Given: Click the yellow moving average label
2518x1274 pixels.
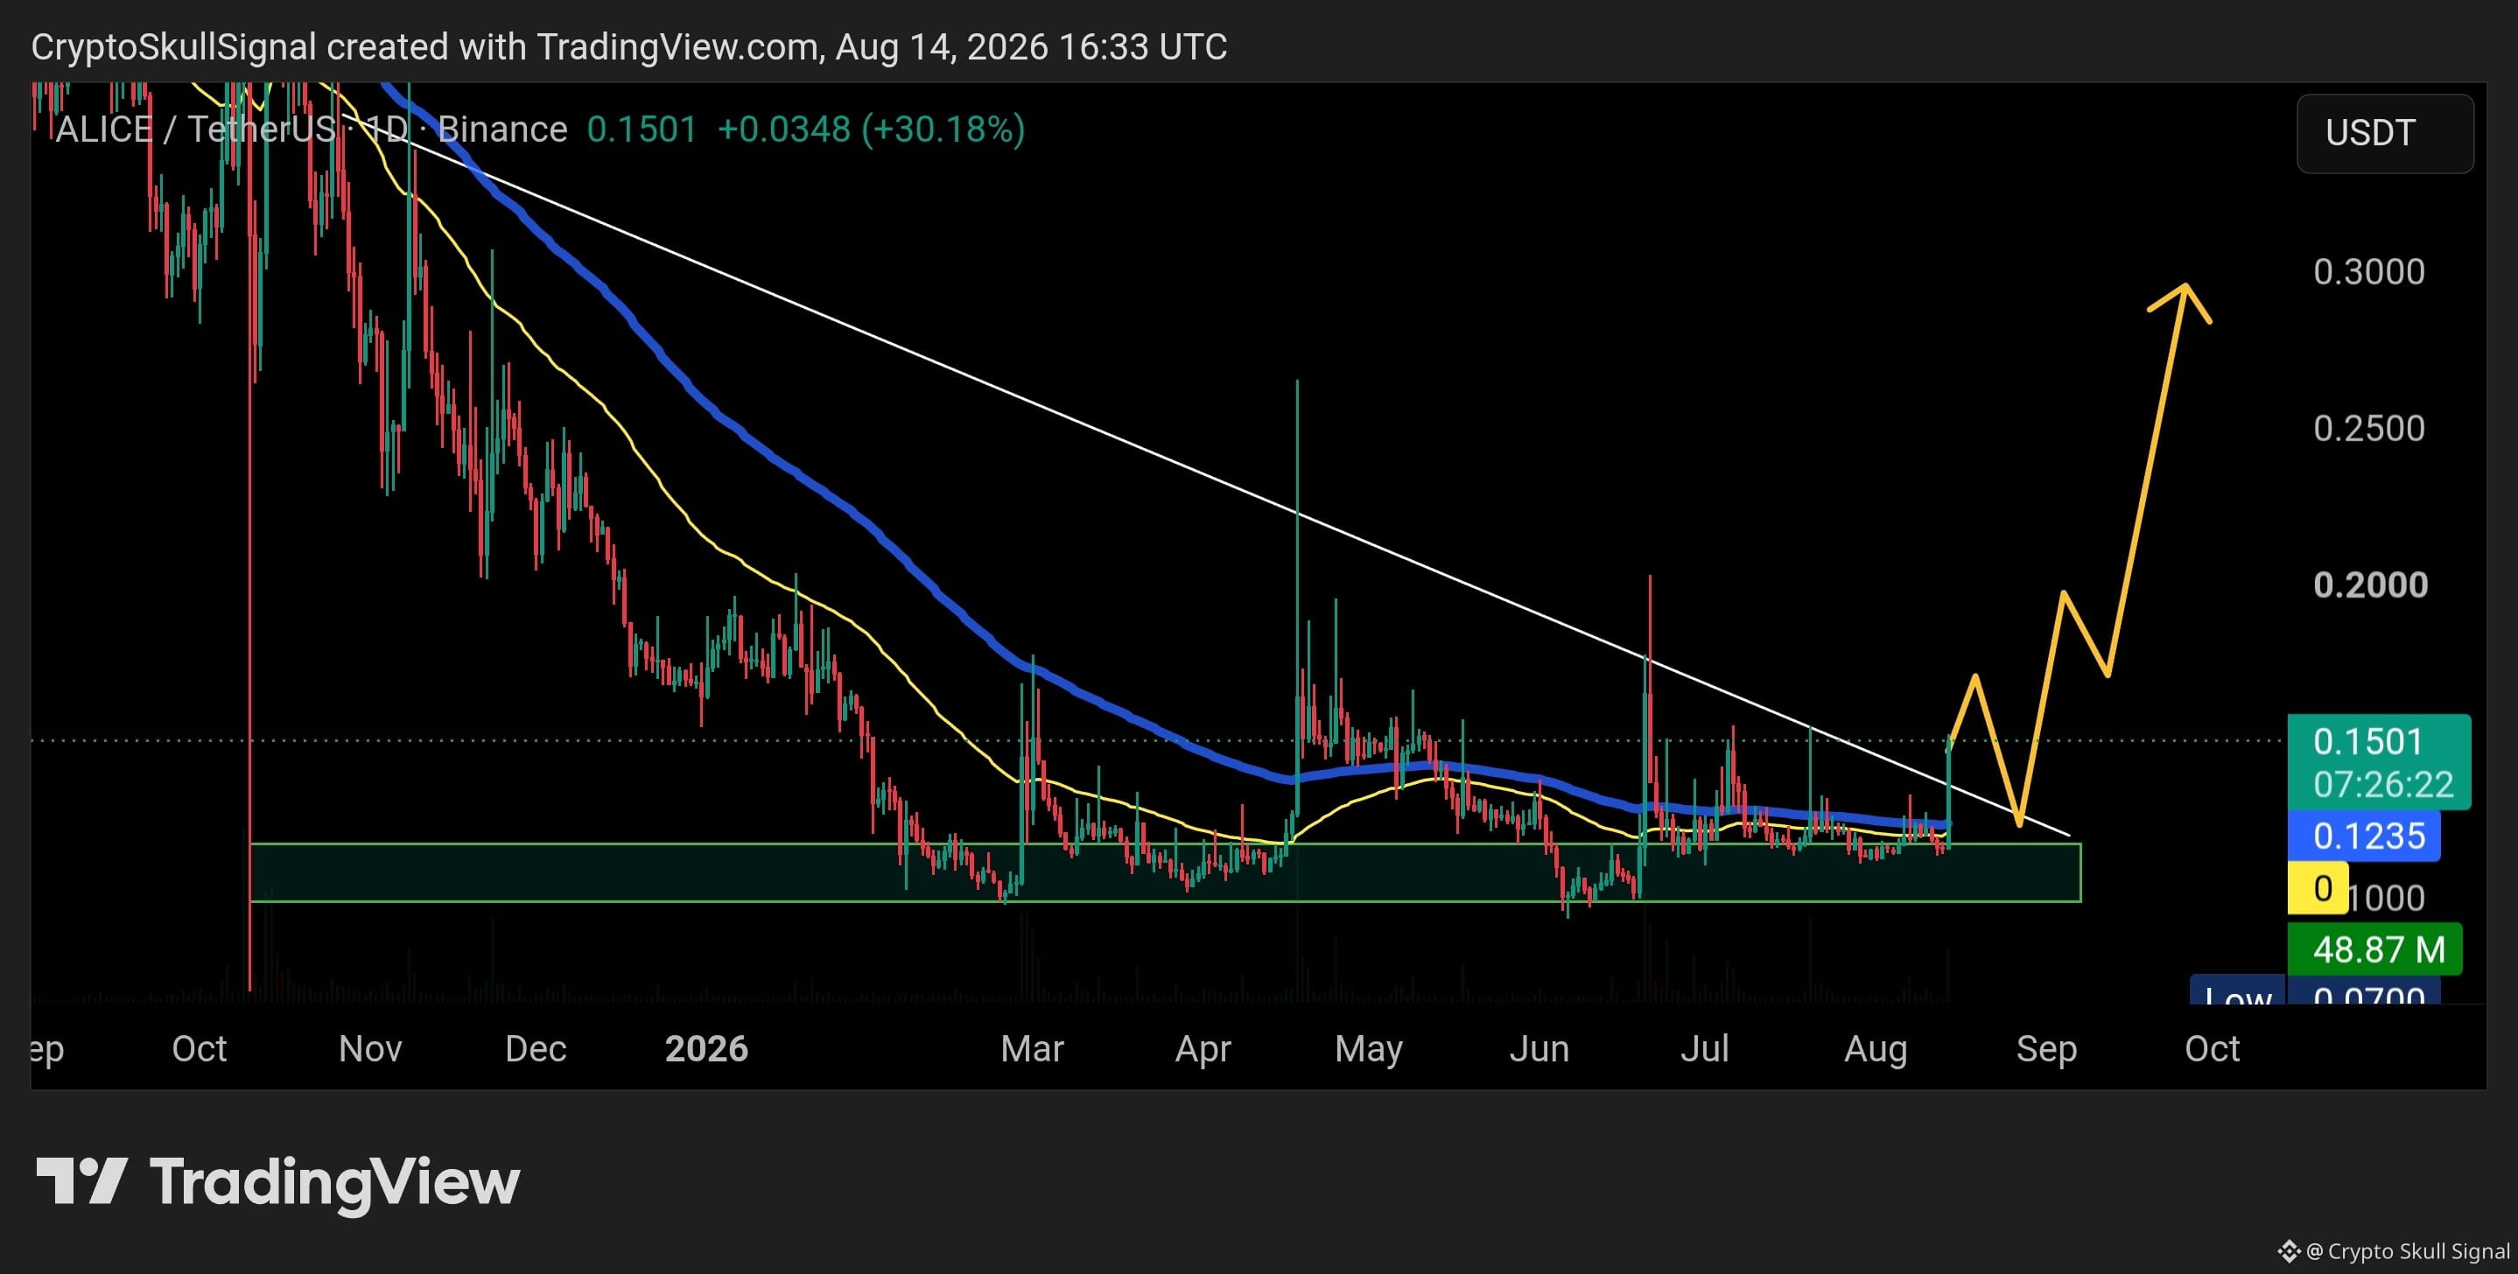Looking at the screenshot, I should click(2318, 888).
